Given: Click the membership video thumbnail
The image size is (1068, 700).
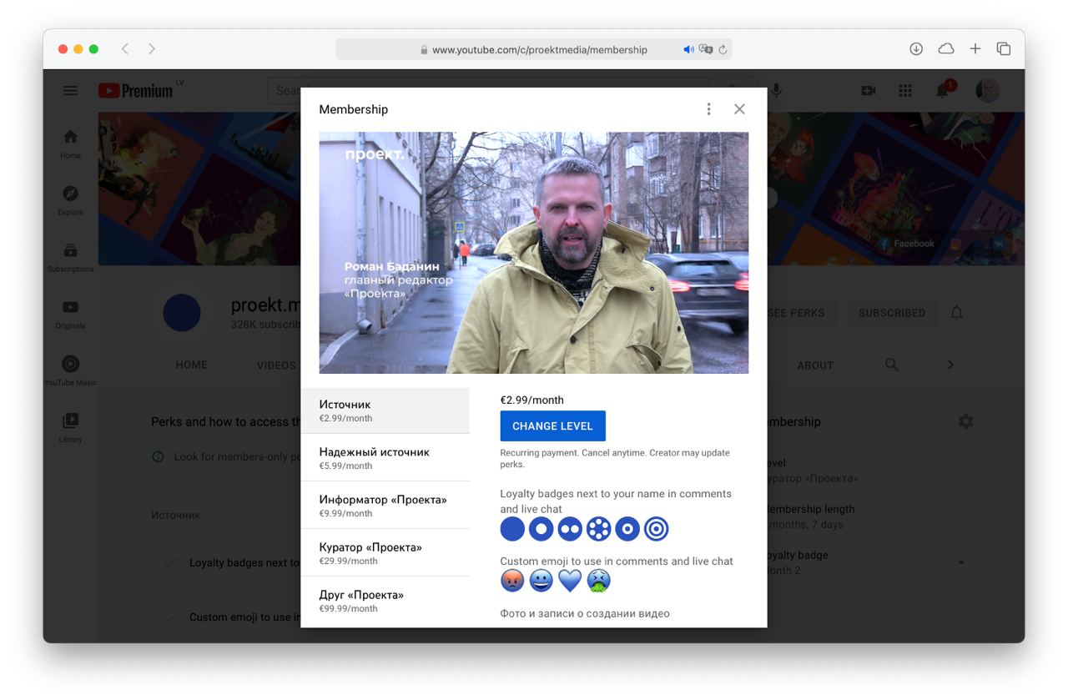Looking at the screenshot, I should (533, 253).
